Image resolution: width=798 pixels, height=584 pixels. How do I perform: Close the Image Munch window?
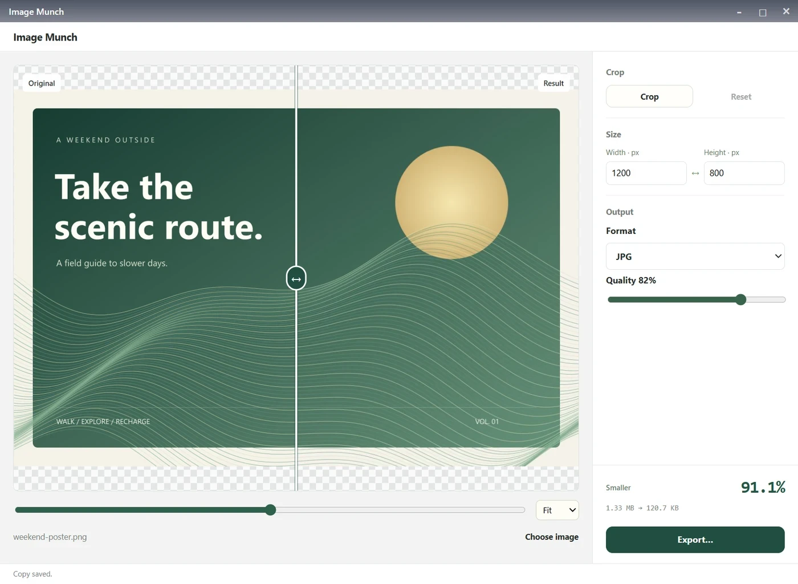[x=786, y=11]
